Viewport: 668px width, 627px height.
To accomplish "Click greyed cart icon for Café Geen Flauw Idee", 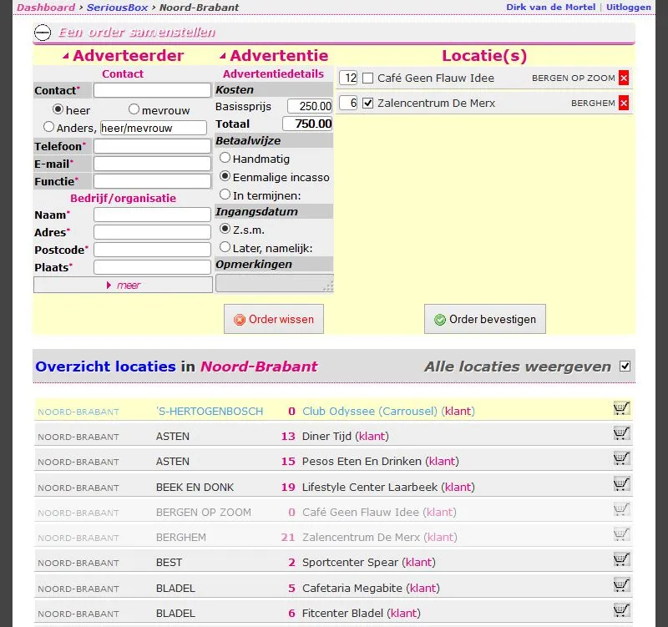I will [x=621, y=509].
